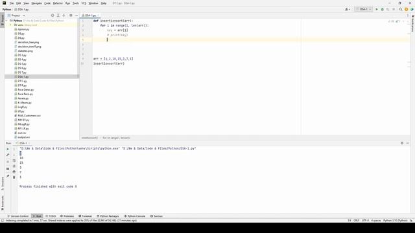This screenshot has width=415, height=233.
Task: Open Project view dropdown
Action: point(24,16)
